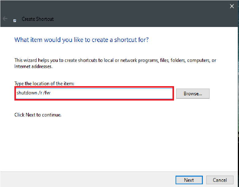This screenshot has width=239, height=187.
Task: Continue the wizard with the Next button
Action: click(189, 180)
